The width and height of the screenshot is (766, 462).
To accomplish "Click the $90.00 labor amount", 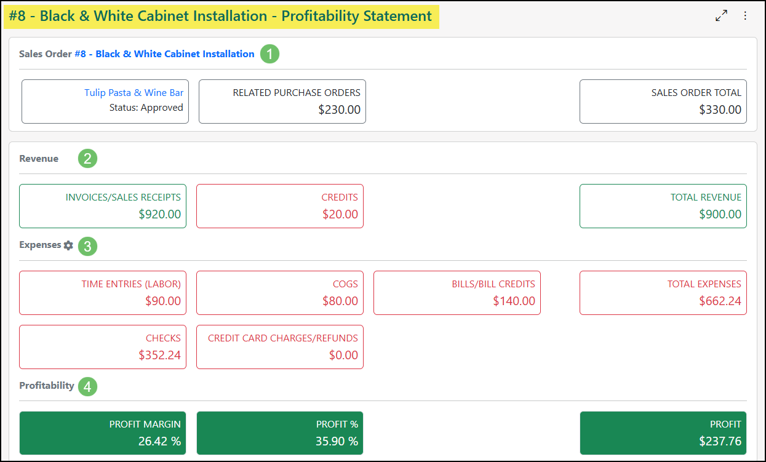I will tap(163, 301).
